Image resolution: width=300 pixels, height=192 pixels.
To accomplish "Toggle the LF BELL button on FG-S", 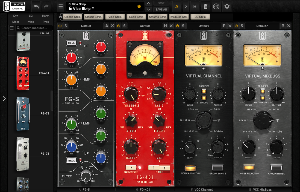I will click(72, 160).
